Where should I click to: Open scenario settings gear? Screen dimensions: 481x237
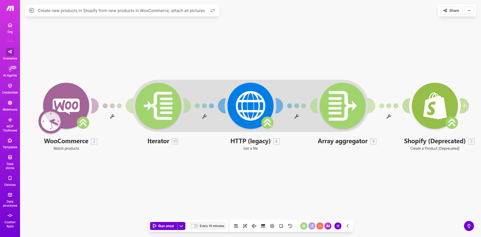272,226
